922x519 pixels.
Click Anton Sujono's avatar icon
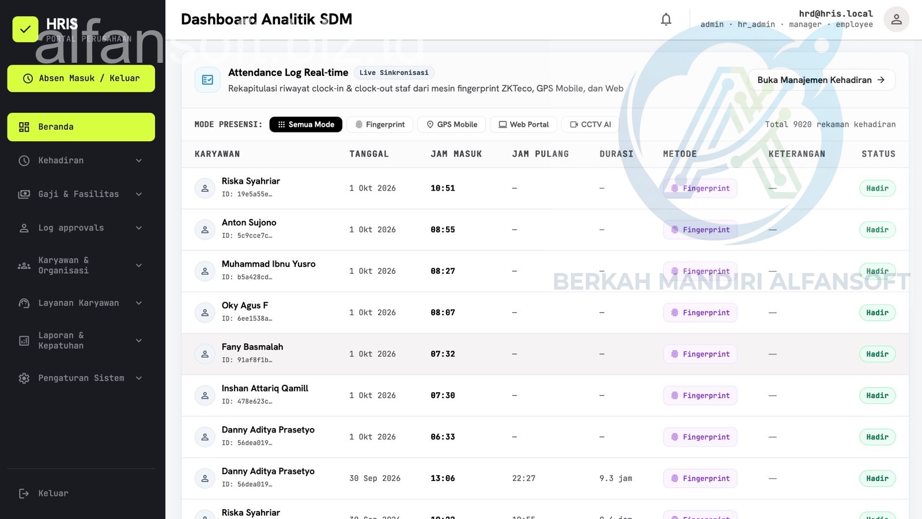coord(205,230)
